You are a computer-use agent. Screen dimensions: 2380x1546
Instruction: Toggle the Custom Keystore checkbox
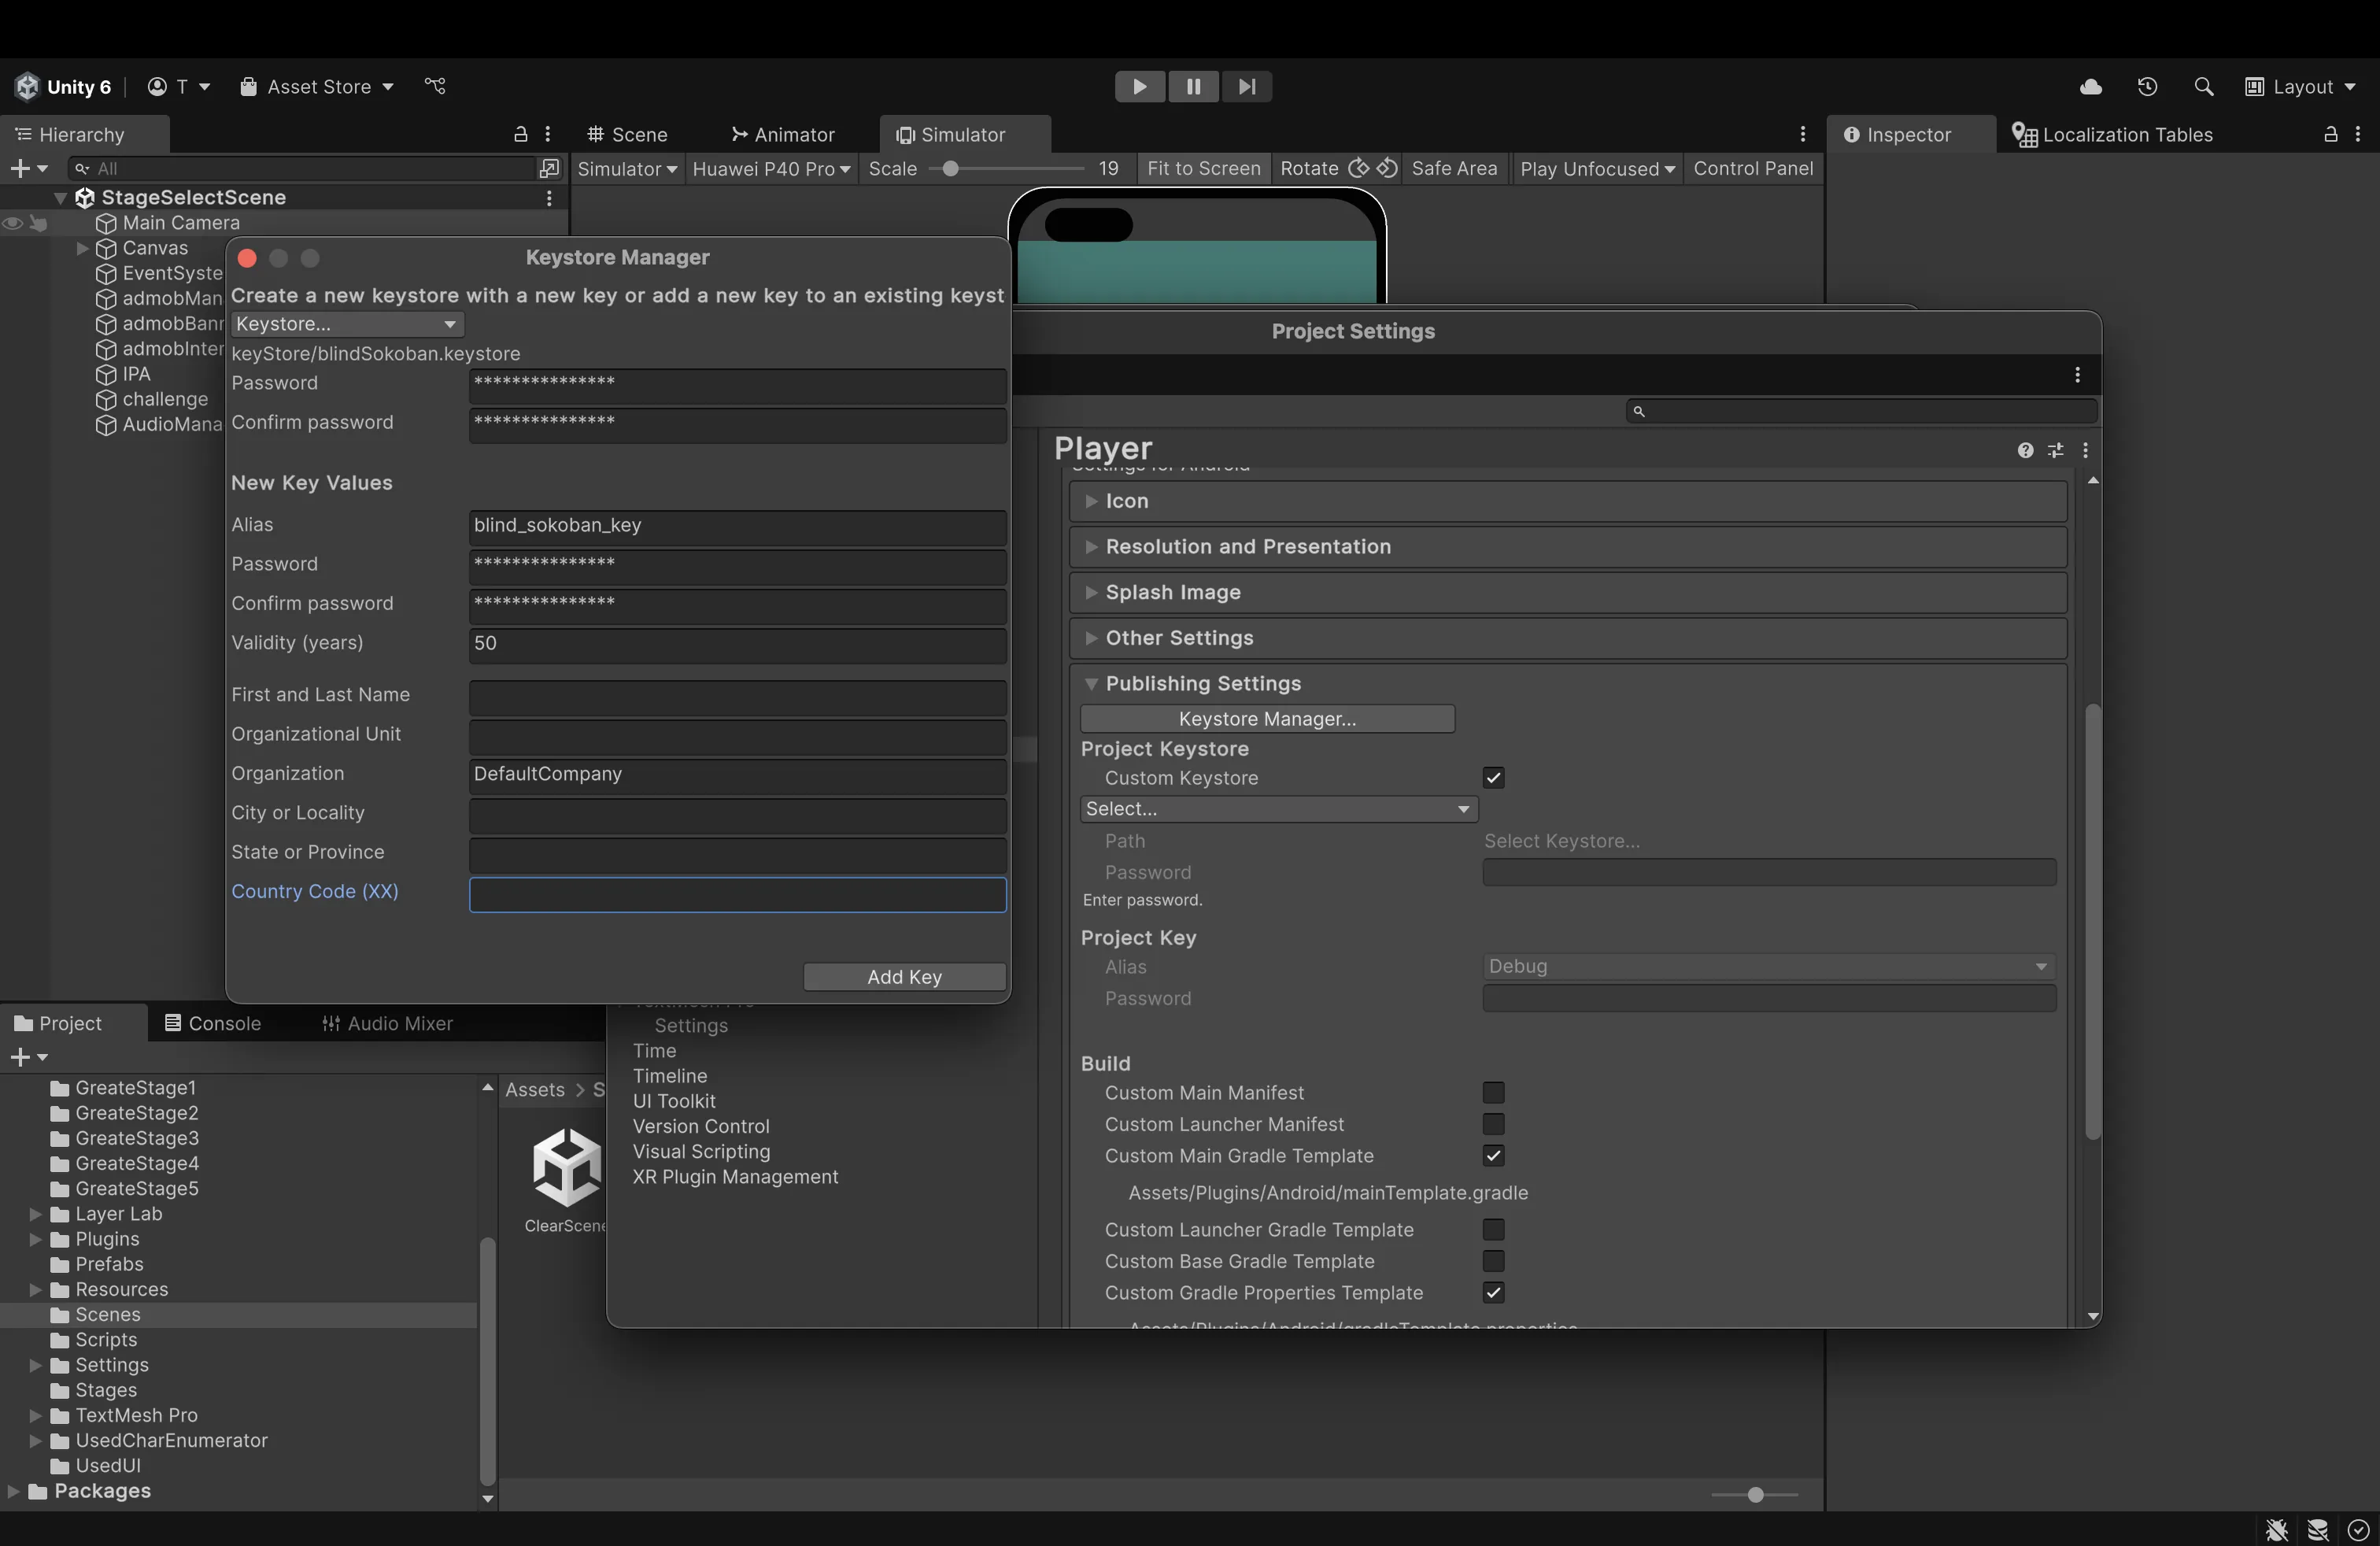click(1493, 778)
